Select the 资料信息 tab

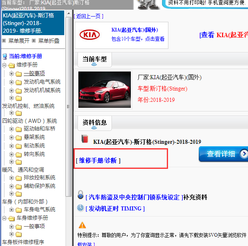95,123
